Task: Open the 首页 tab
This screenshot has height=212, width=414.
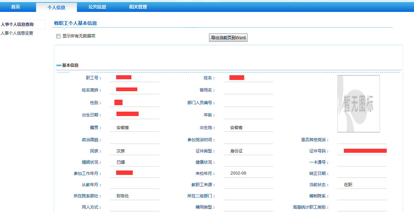Action: click(x=16, y=7)
